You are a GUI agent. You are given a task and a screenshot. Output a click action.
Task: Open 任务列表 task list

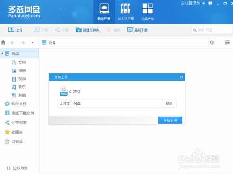[17, 168]
